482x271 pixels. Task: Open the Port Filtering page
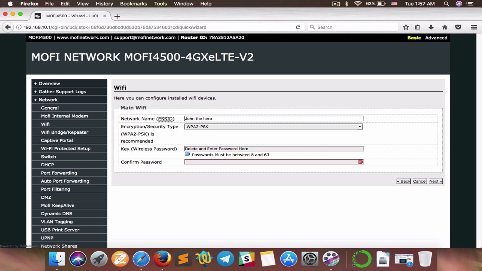tap(55, 189)
